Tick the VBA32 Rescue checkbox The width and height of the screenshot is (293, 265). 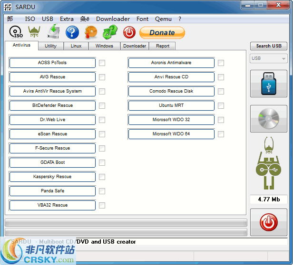(102, 206)
